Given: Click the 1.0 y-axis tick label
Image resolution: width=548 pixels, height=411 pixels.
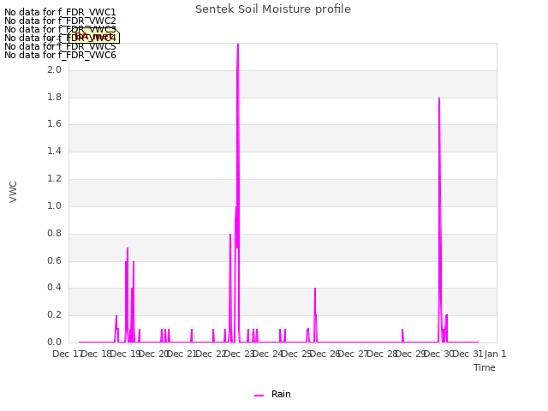Looking at the screenshot, I should tap(54, 205).
